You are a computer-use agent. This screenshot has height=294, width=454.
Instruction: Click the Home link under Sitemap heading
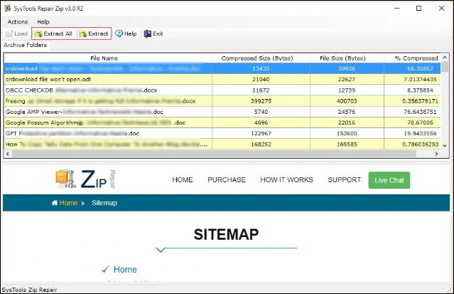pyautogui.click(x=125, y=270)
